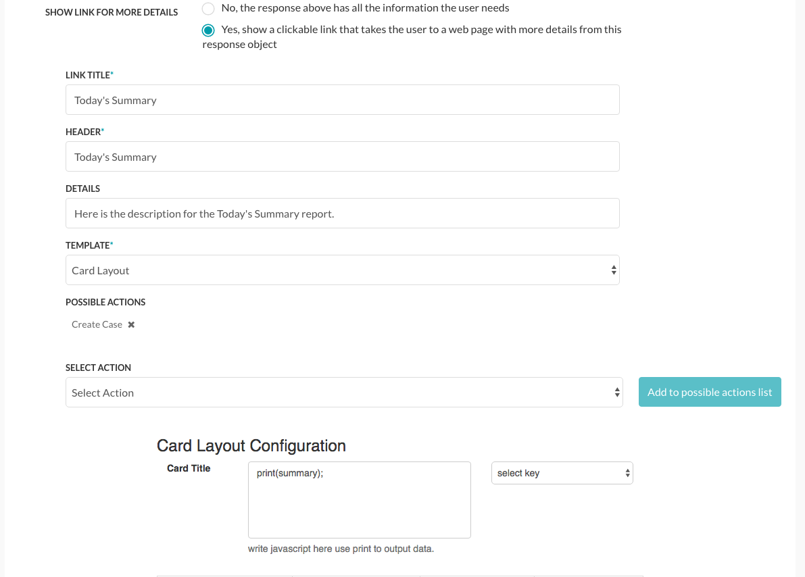Click the write javascript hint text
This screenshot has width=805, height=577.
[x=341, y=549]
